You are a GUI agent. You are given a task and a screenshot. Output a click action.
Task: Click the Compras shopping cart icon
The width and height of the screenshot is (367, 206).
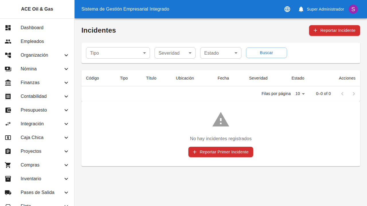[8, 165]
